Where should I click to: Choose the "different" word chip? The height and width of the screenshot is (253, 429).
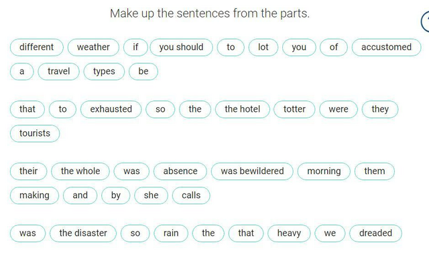click(x=37, y=48)
